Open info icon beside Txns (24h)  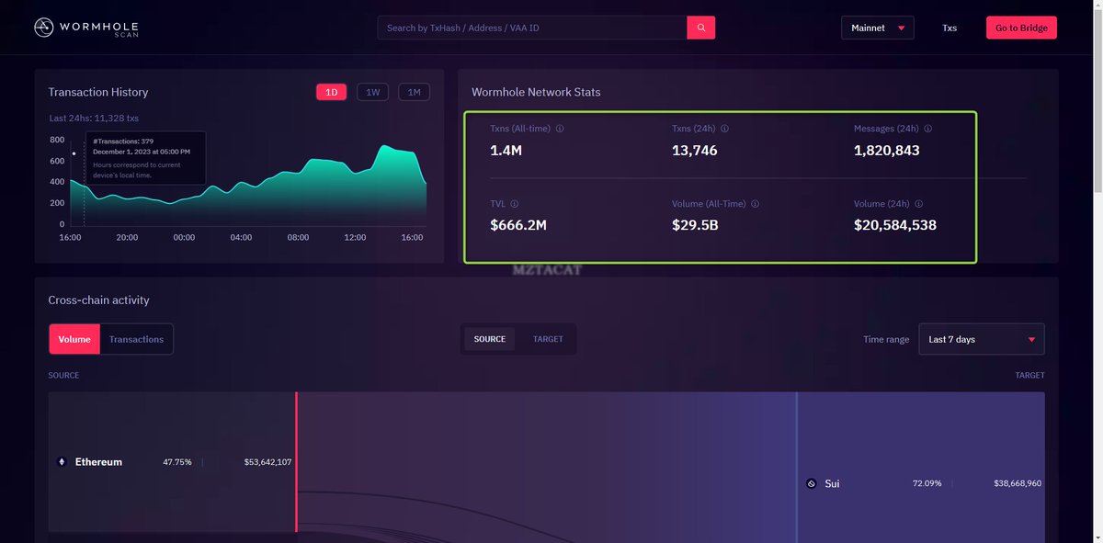click(724, 129)
